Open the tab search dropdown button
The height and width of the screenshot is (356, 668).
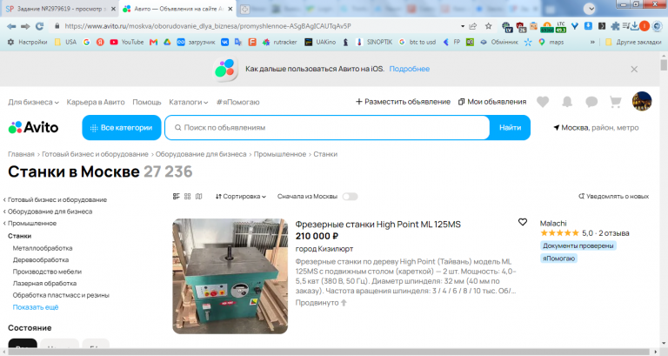[x=589, y=9]
